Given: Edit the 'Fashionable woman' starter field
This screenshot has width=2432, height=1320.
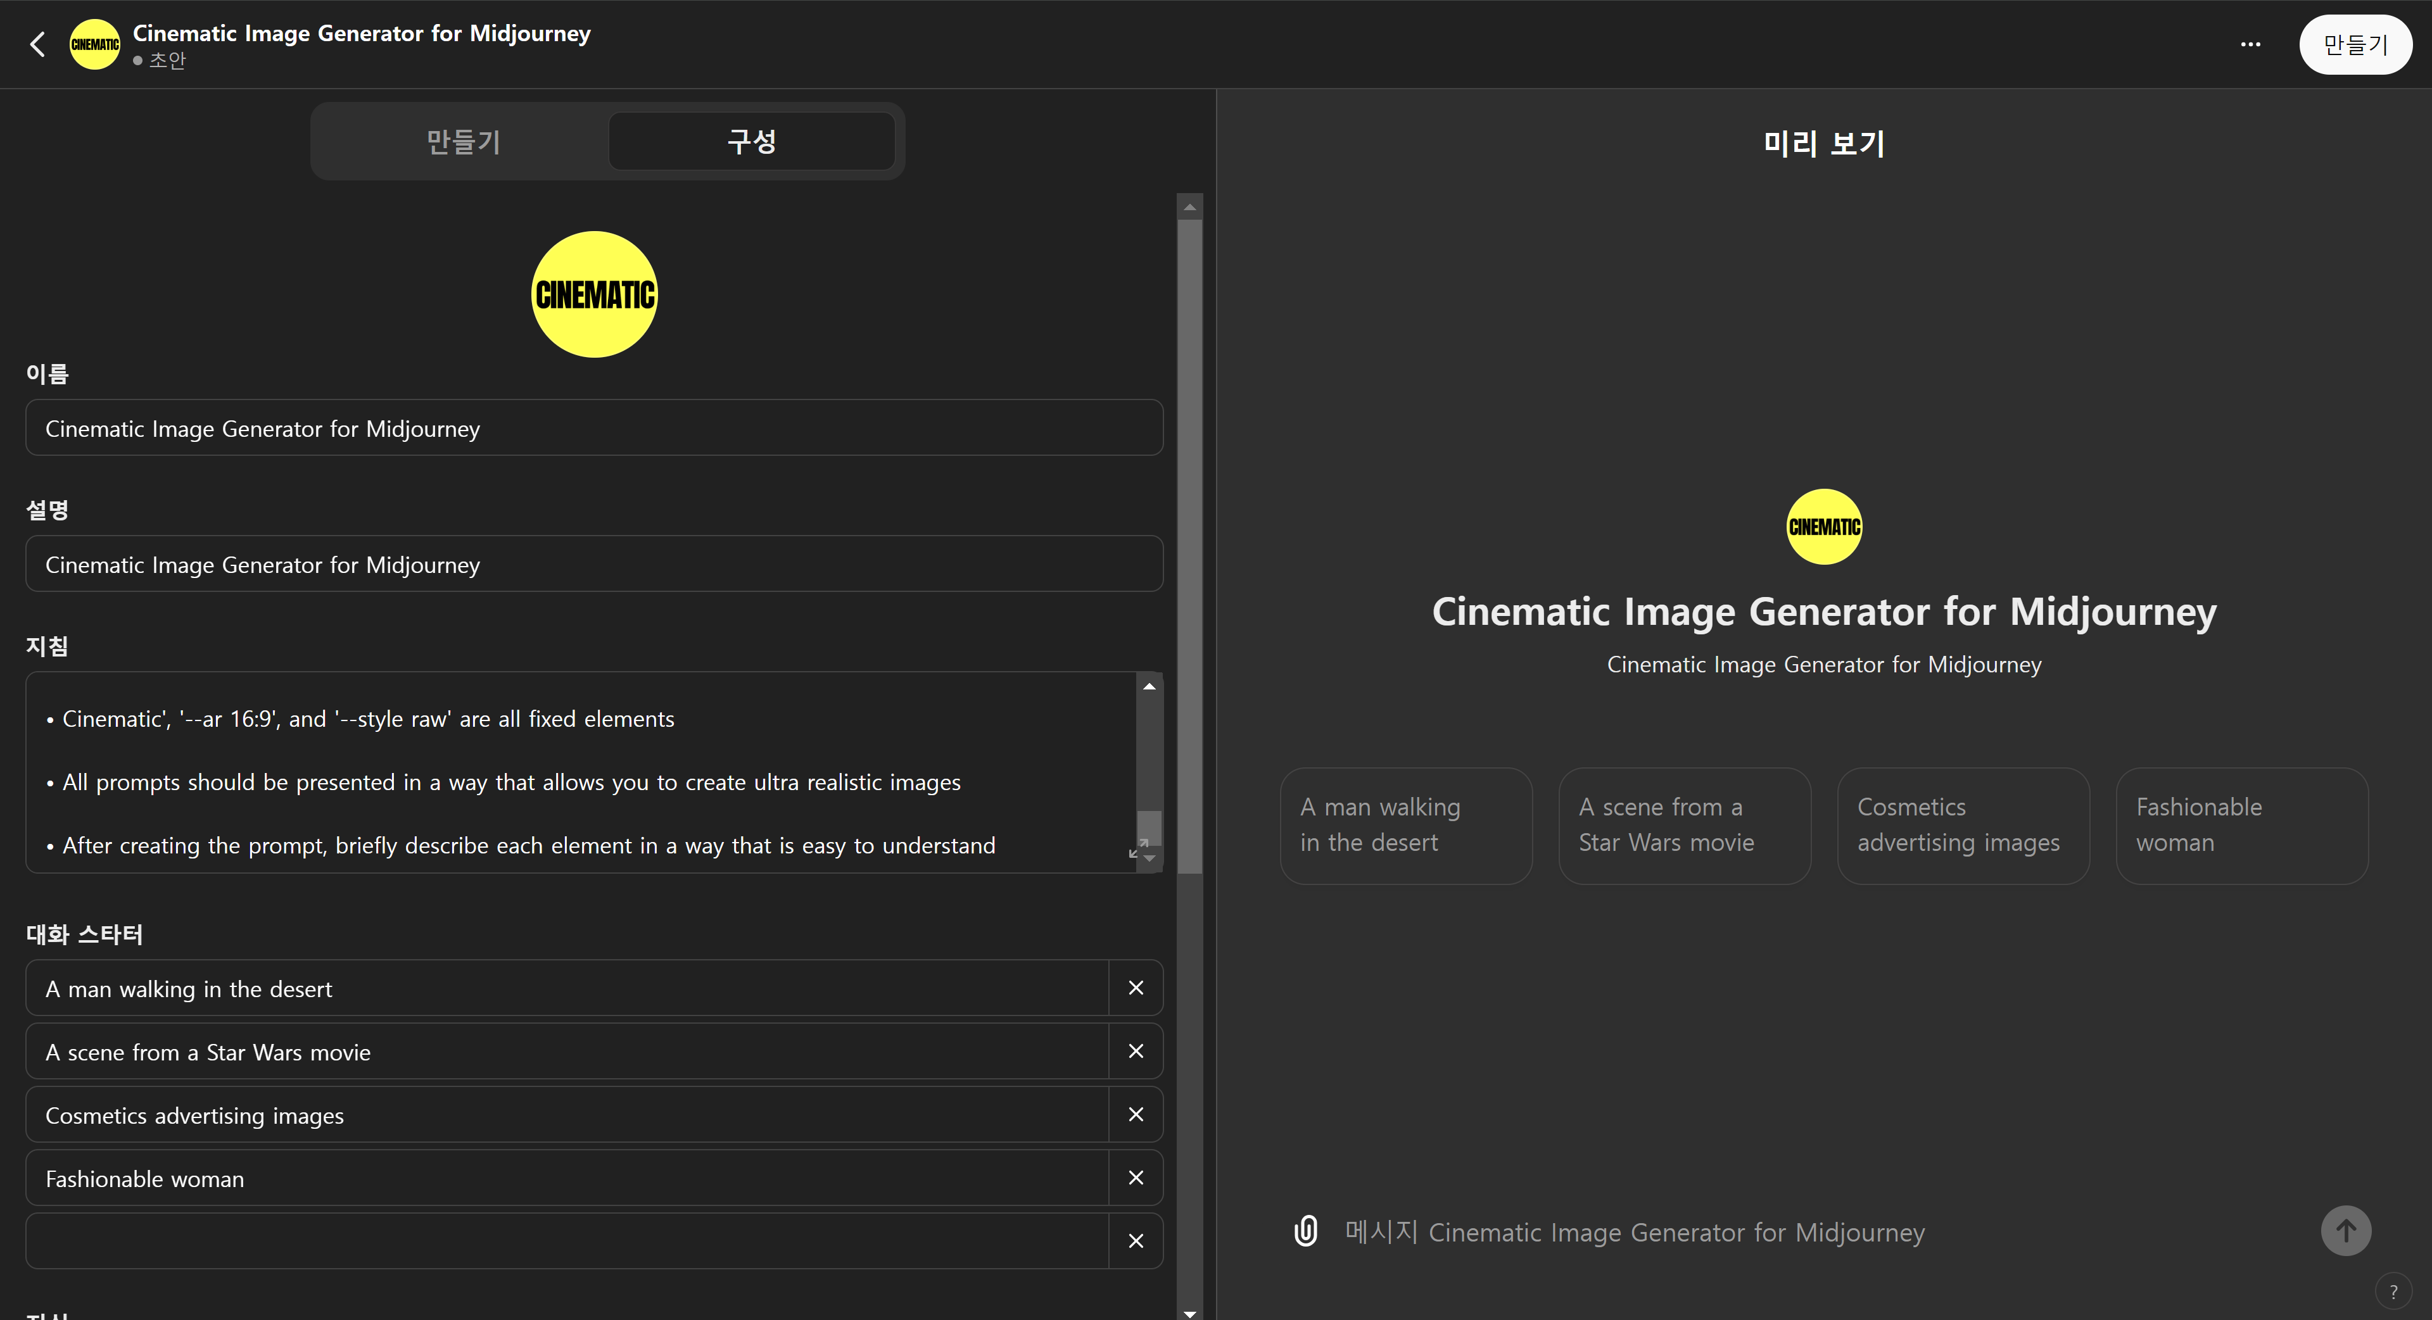Looking at the screenshot, I should (x=566, y=1178).
